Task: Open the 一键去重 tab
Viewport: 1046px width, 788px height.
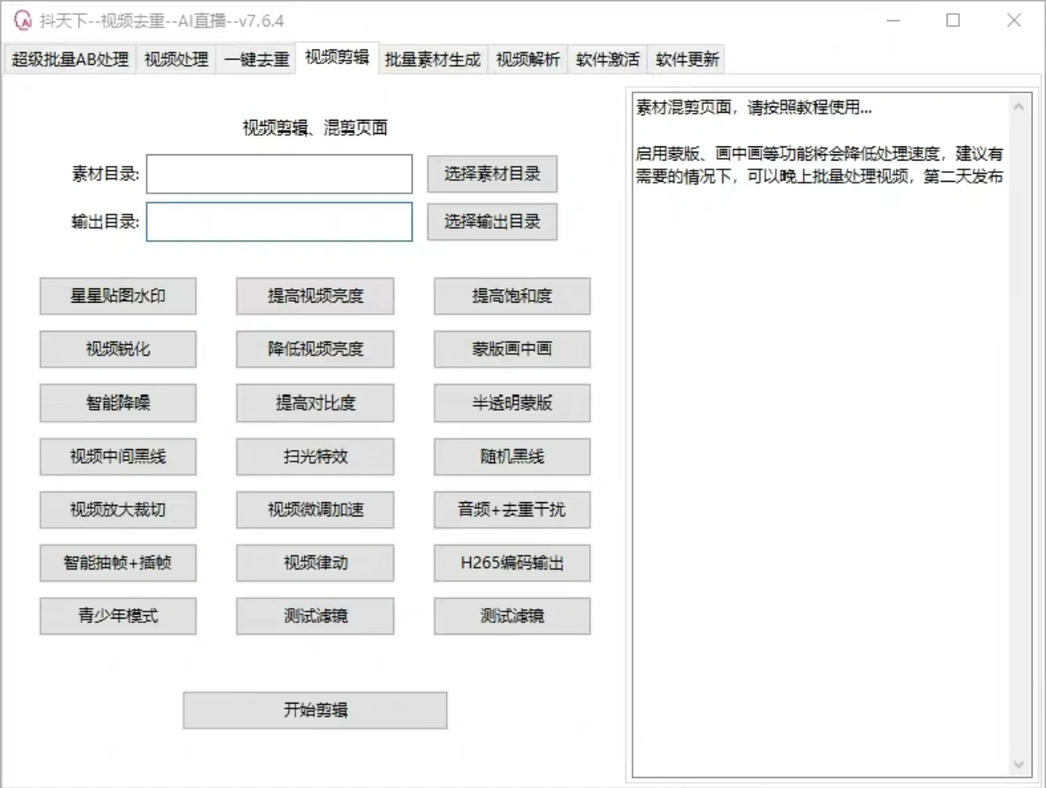Action: pyautogui.click(x=256, y=59)
